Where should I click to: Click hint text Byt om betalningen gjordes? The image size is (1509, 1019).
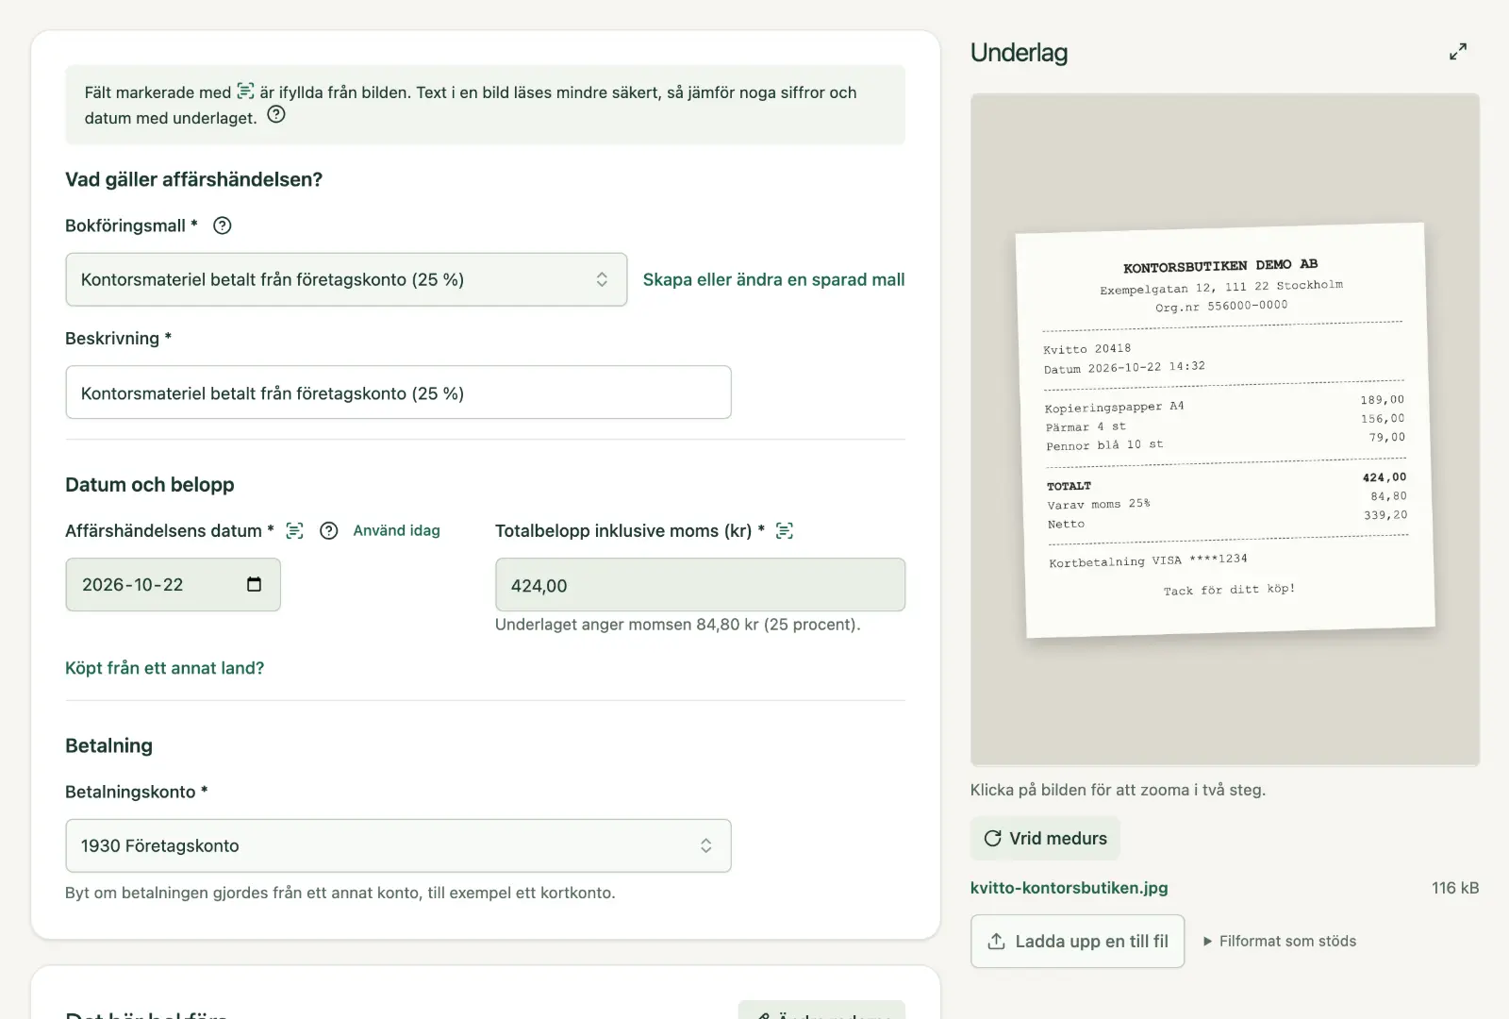[x=340, y=893]
